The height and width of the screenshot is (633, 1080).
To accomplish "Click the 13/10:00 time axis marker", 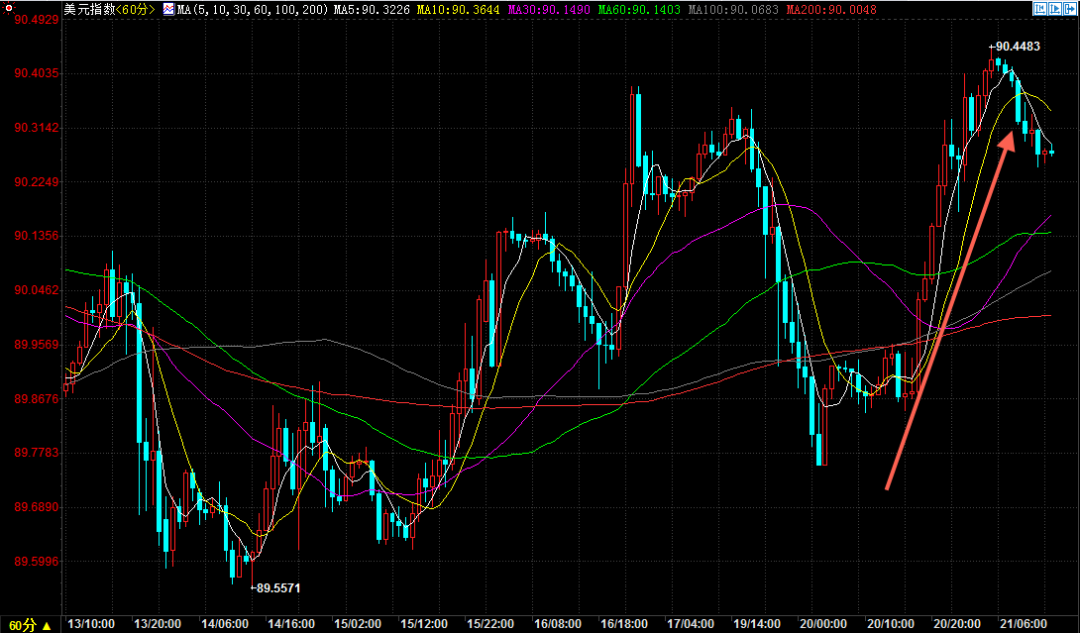I will 91,624.
